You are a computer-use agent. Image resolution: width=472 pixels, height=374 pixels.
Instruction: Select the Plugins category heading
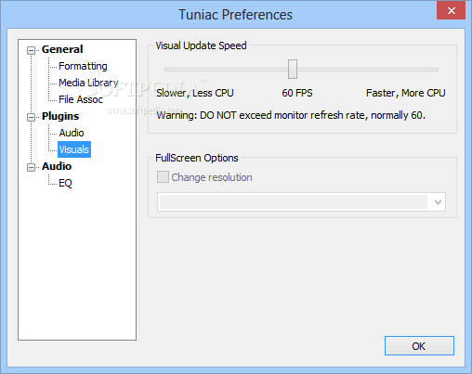(x=60, y=116)
